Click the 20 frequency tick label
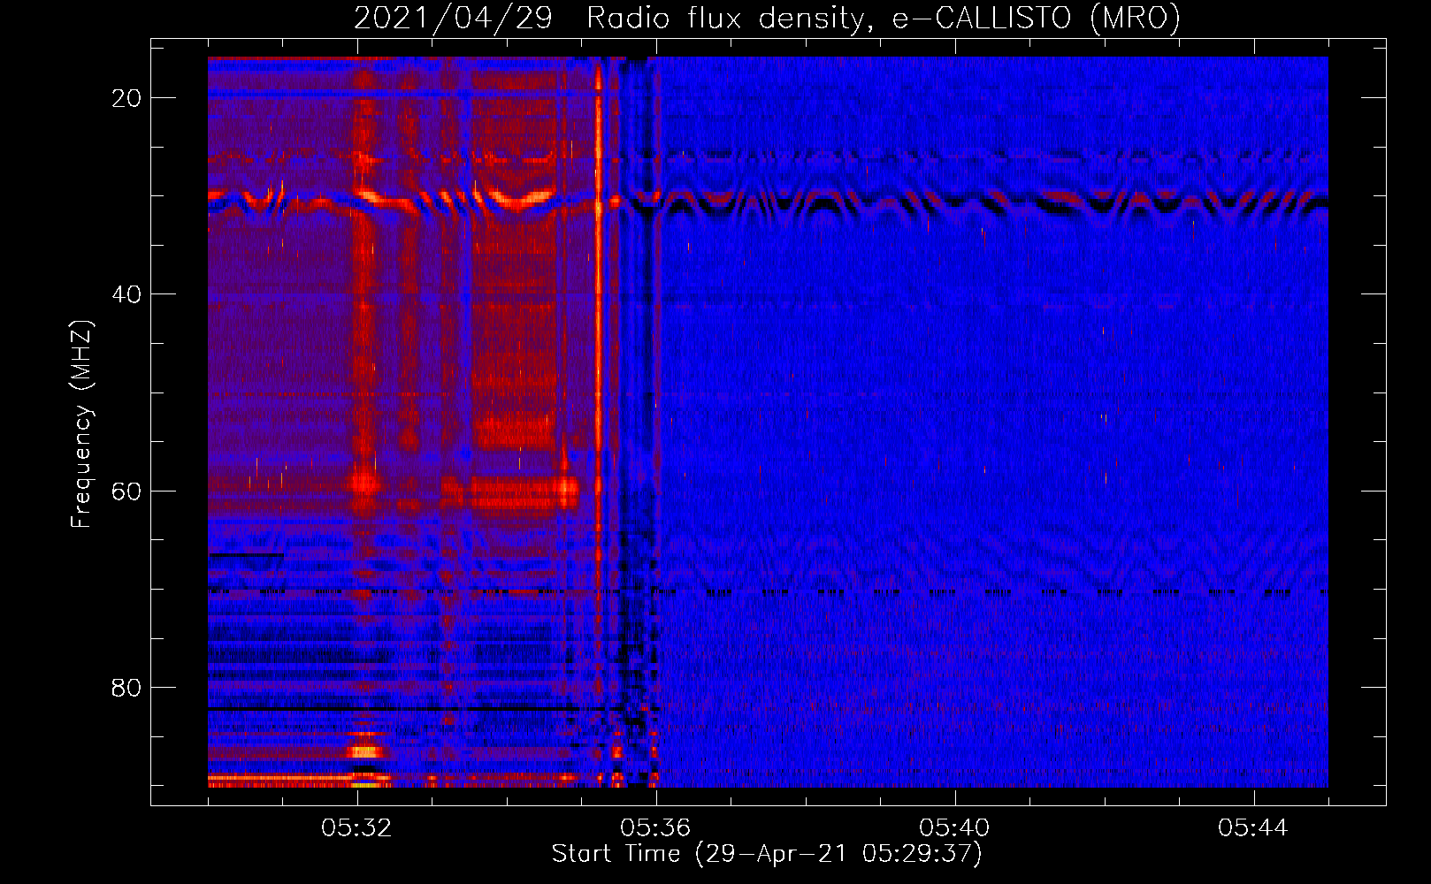This screenshot has width=1431, height=884. click(126, 98)
